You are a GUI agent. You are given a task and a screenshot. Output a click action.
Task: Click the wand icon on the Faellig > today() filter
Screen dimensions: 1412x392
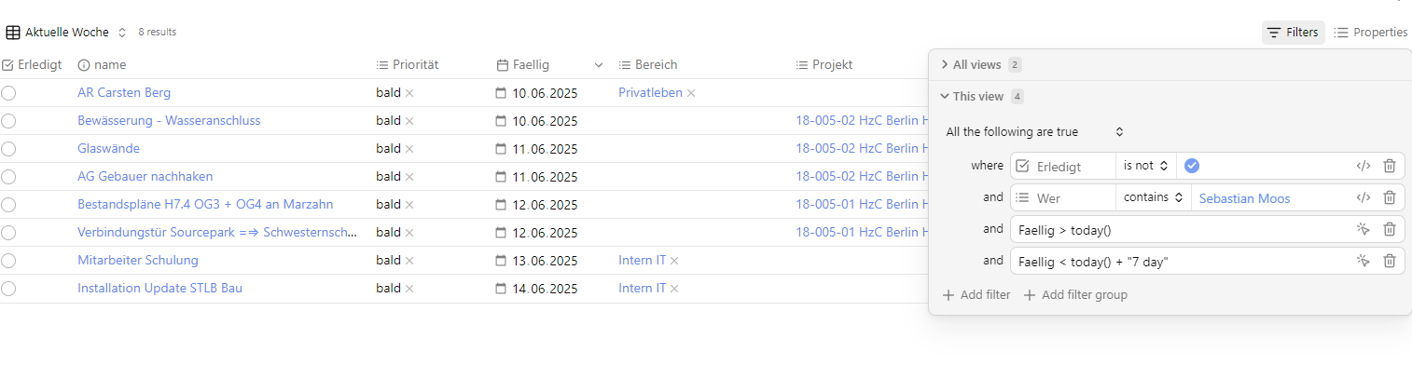1363,229
